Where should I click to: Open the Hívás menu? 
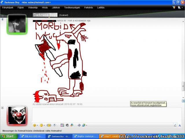click(x=45, y=8)
